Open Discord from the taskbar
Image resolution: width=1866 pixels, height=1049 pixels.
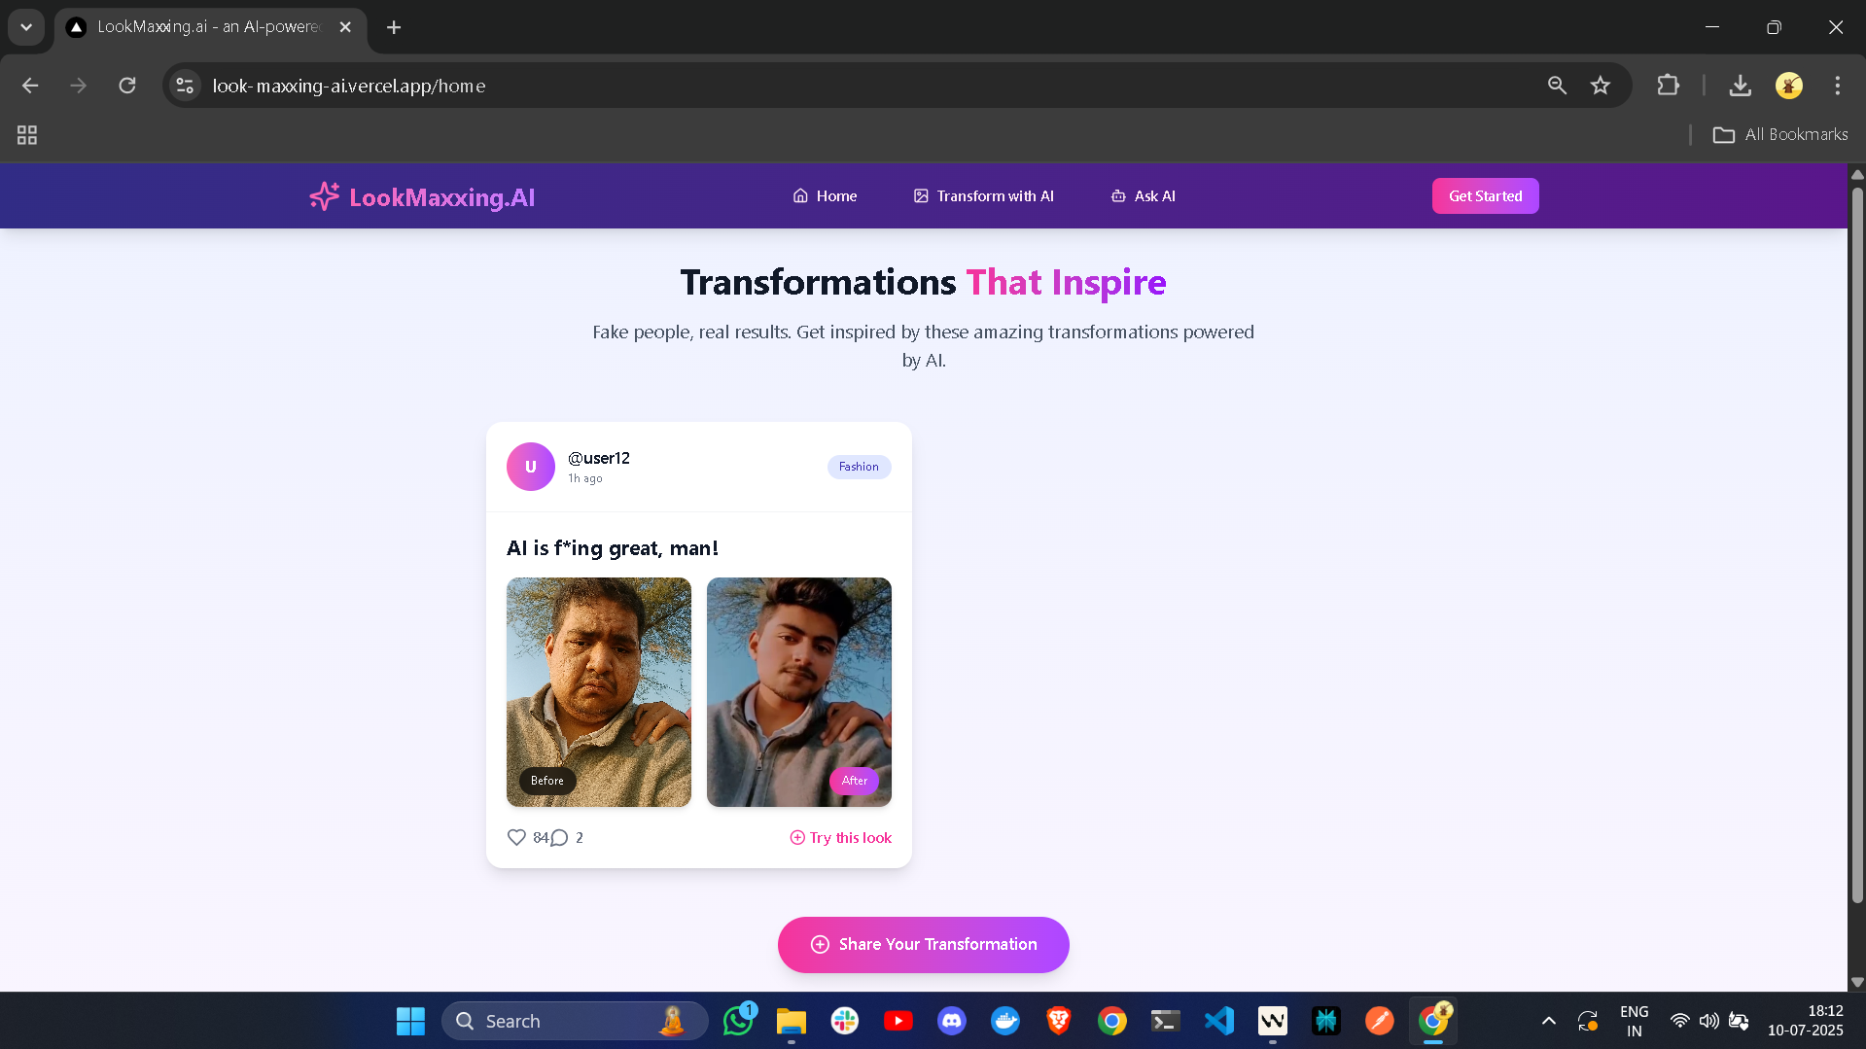click(x=951, y=1020)
